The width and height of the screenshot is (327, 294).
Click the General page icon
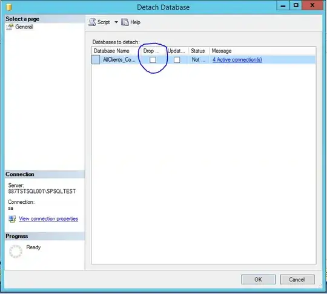10,27
